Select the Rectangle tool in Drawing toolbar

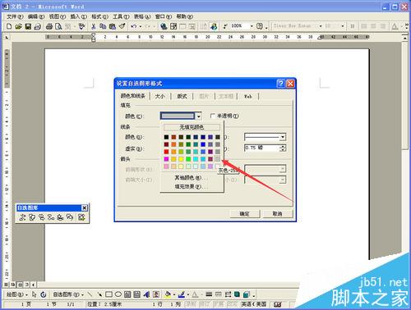click(109, 294)
